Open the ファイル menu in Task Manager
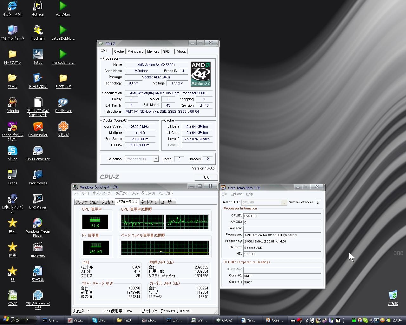The height and width of the screenshot is (325, 406). pos(81,193)
